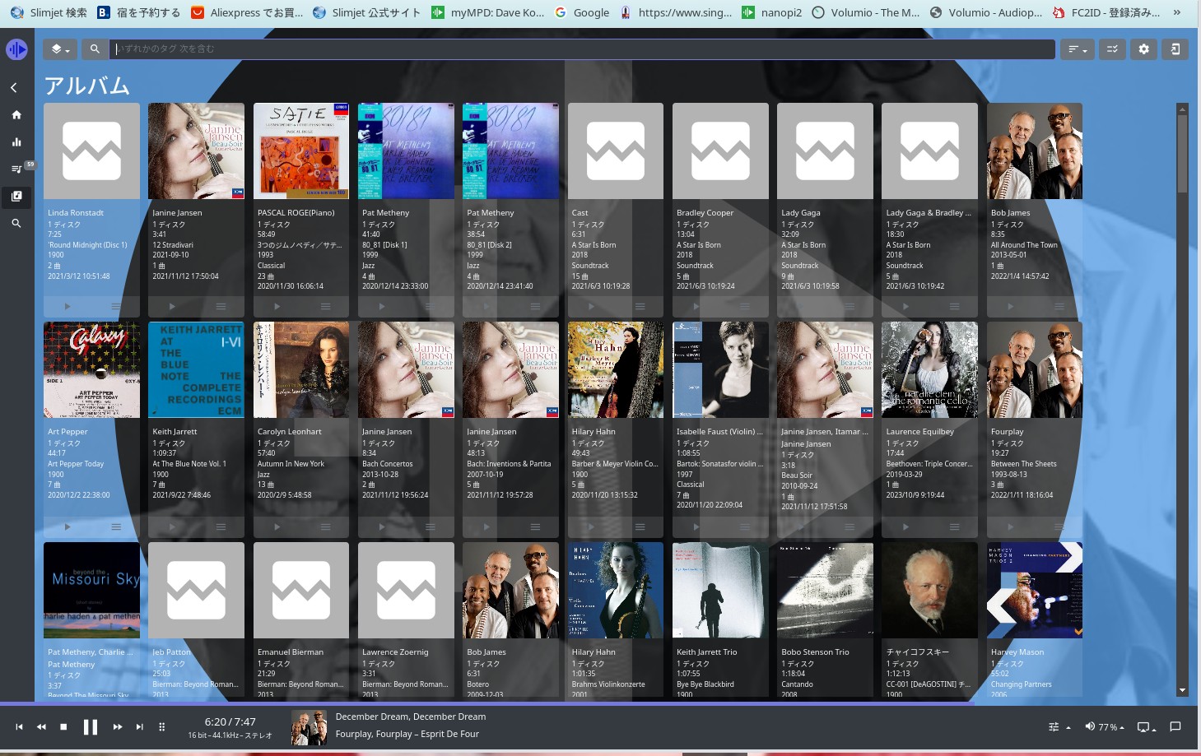Open myMPD settings with the gear icon
Image resolution: width=1201 pixels, height=756 pixels.
click(x=1143, y=49)
